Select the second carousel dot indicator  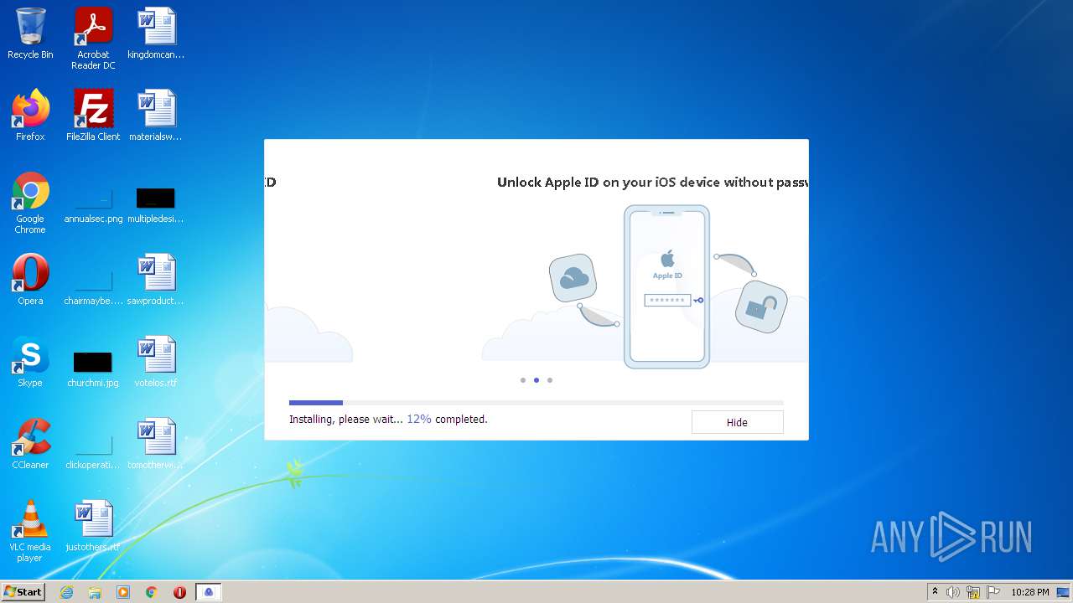pyautogui.click(x=536, y=380)
